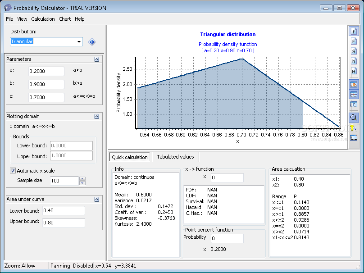
Task: Select the Quick calculation tab
Action: [x=130, y=157]
